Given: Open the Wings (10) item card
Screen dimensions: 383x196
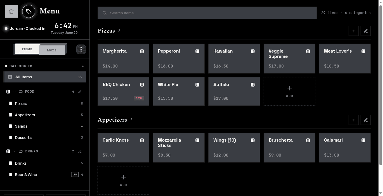Looking at the screenshot, I should pos(234,148).
